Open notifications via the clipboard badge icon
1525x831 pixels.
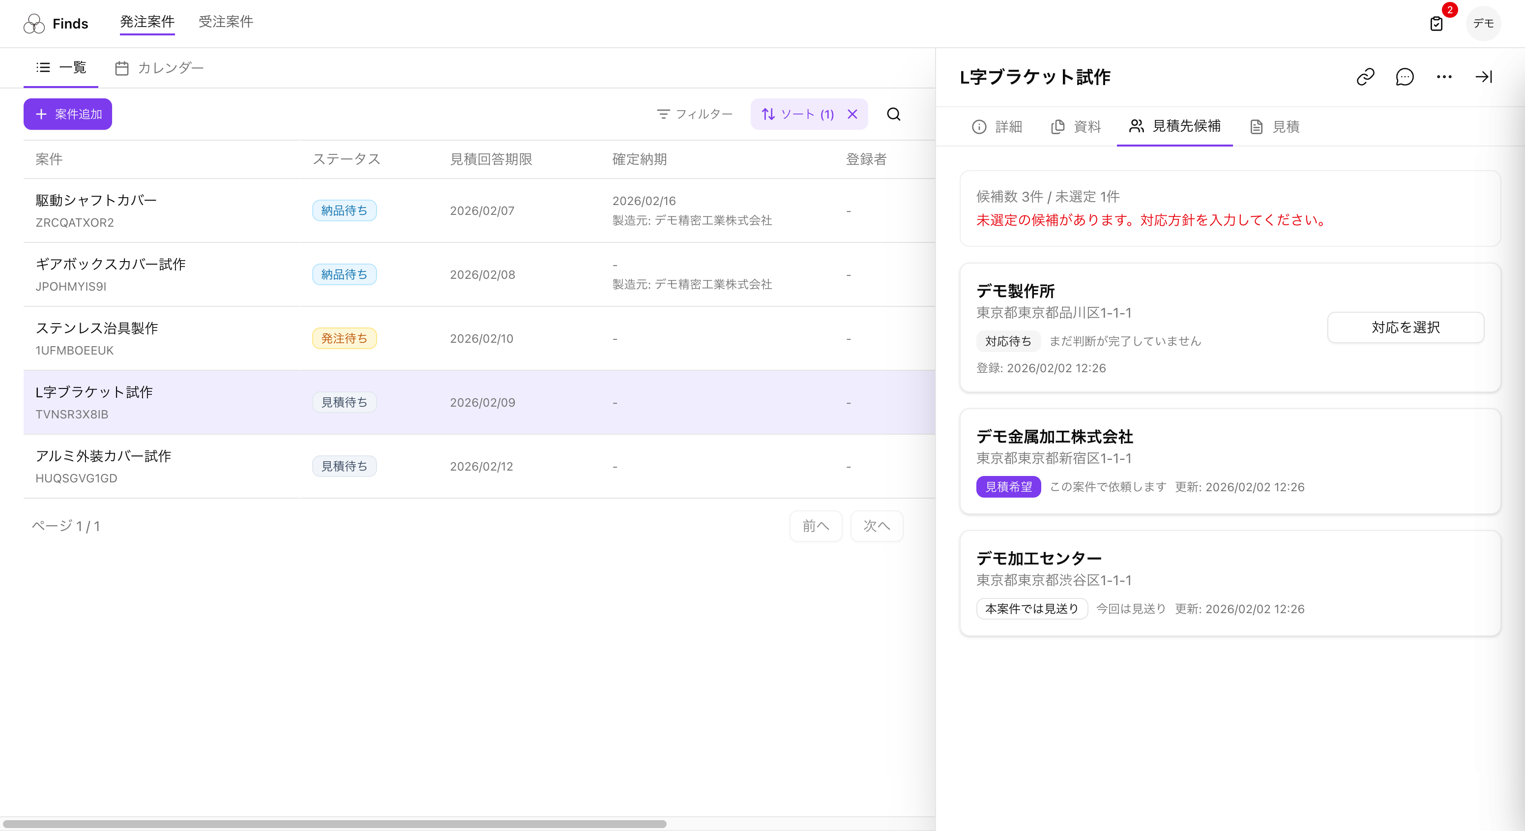(x=1436, y=24)
